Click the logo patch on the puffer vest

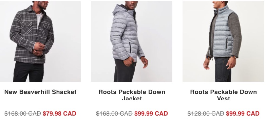[x=223, y=17]
